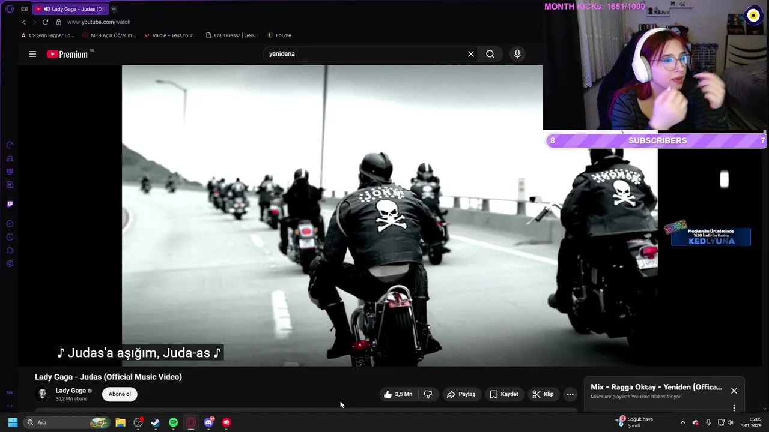
Task: Focus the address bar URL
Action: (99, 22)
